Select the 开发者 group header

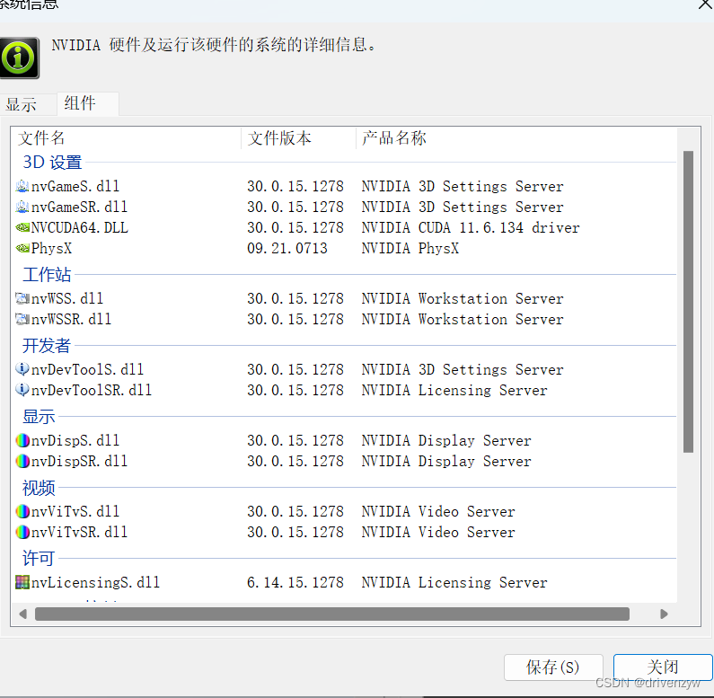47,345
